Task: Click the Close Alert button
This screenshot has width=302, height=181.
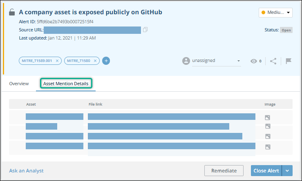Action: point(265,171)
